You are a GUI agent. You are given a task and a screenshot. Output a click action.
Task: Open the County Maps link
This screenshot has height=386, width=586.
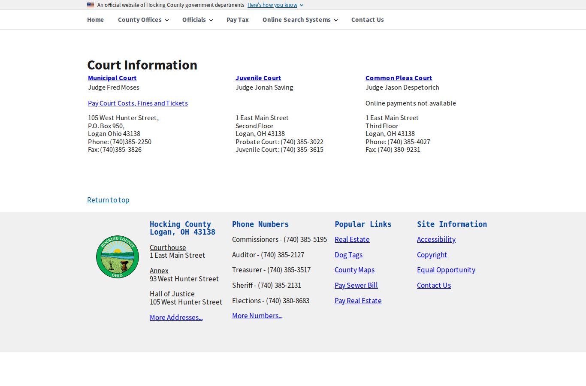[355, 270]
